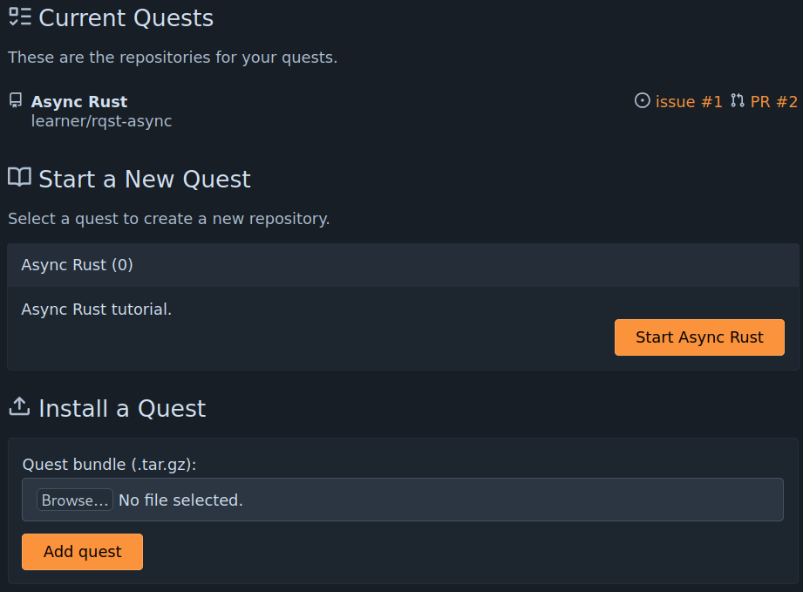Select the learner/rqst-async repository name
Image resolution: width=803 pixels, height=592 pixels.
(101, 121)
